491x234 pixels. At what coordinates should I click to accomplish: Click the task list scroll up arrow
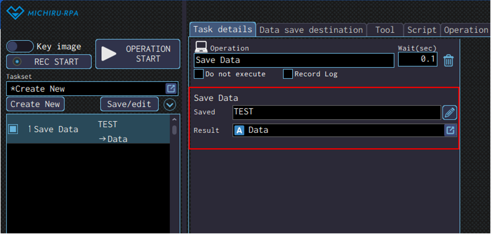[x=174, y=119]
